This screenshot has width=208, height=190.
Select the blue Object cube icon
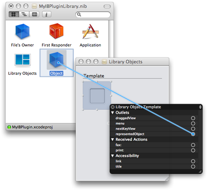(x=57, y=60)
